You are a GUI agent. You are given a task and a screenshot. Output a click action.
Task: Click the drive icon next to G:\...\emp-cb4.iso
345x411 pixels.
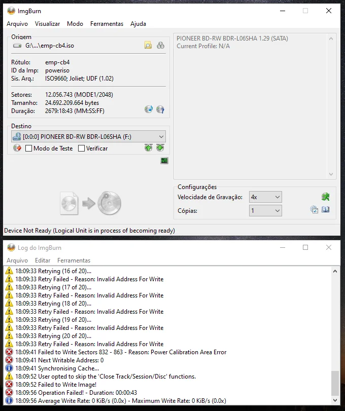17,46
